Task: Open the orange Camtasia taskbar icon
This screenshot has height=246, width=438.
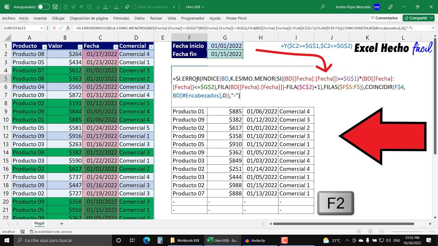Action: [284, 241]
